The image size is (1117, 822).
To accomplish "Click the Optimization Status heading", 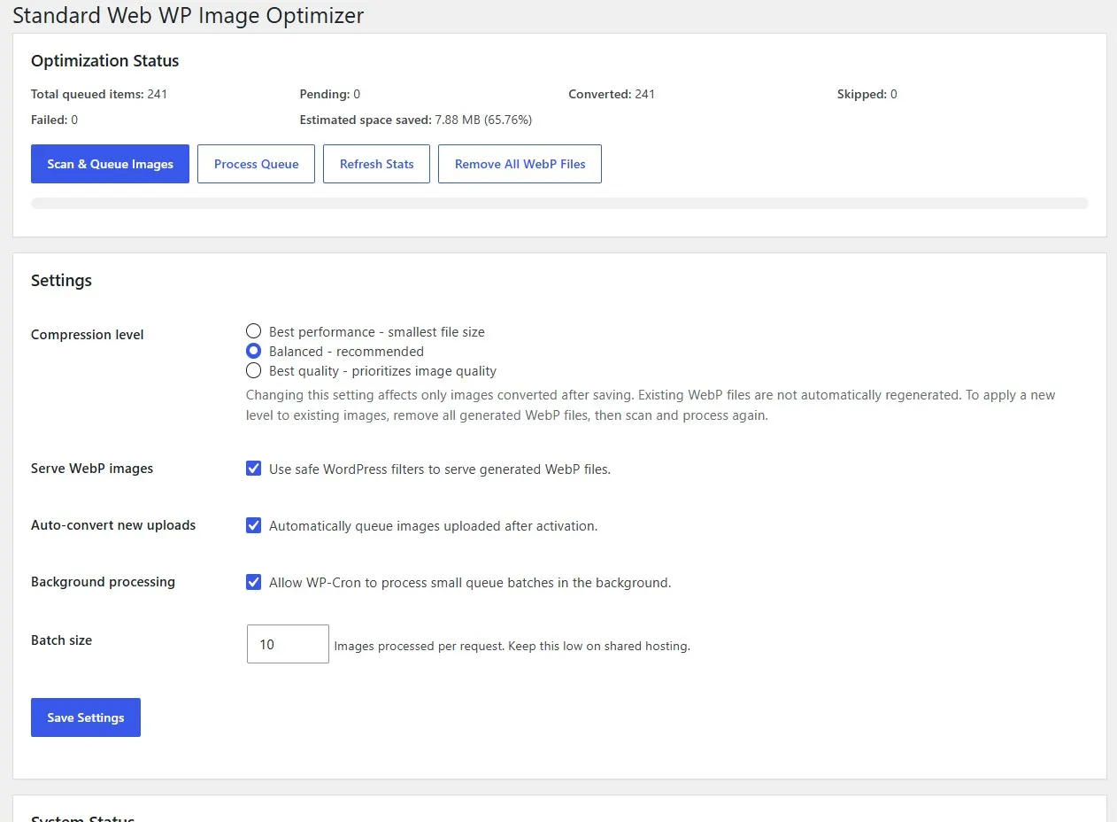I will tap(105, 61).
